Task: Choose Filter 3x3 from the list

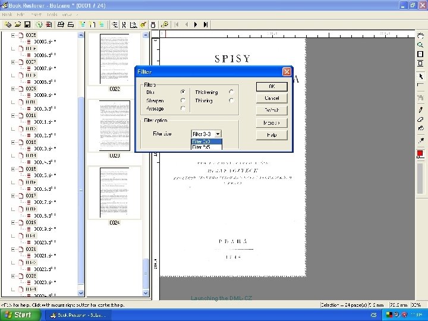Action: tap(207, 141)
